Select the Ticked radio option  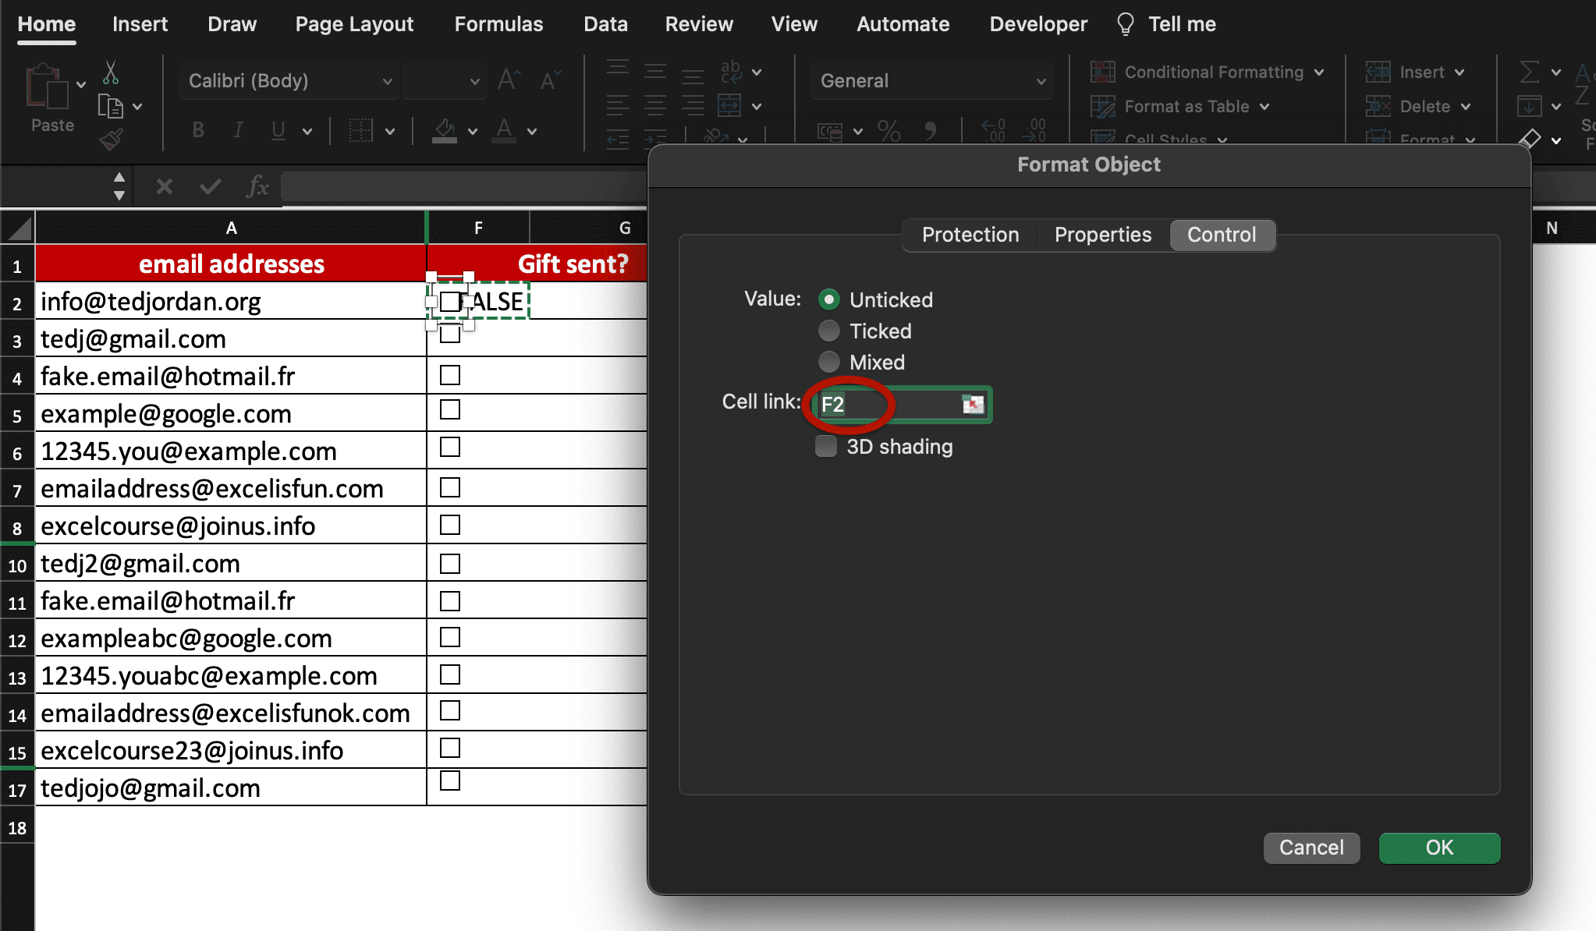(x=828, y=331)
